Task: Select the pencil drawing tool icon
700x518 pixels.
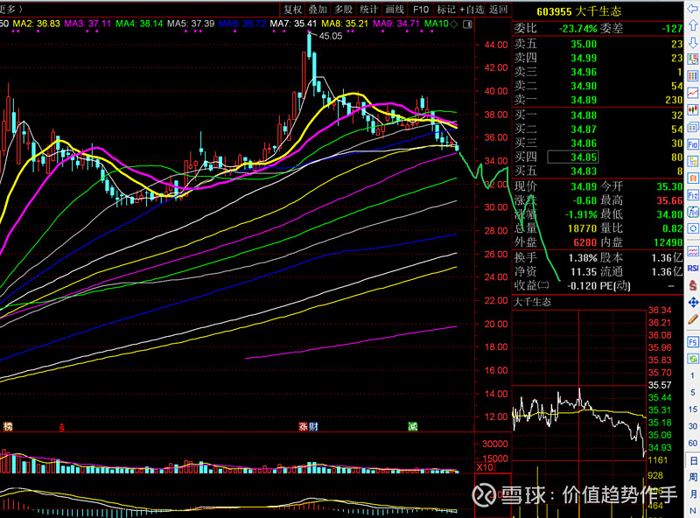Action: 693,319
